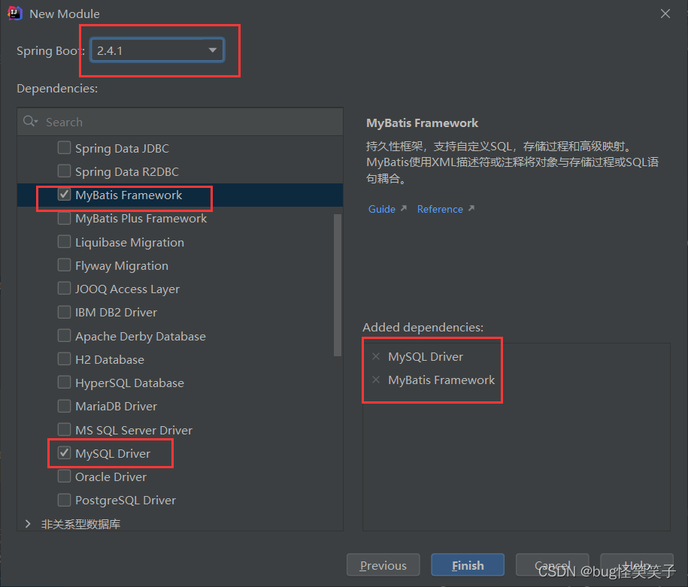
Task: Select the MyBatis Framework list row label
Action: click(x=129, y=195)
